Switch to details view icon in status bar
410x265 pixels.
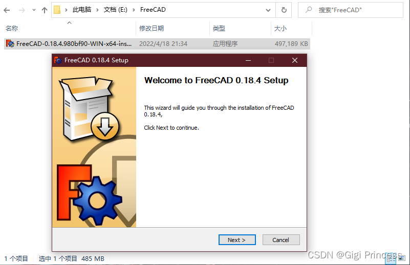(391, 258)
